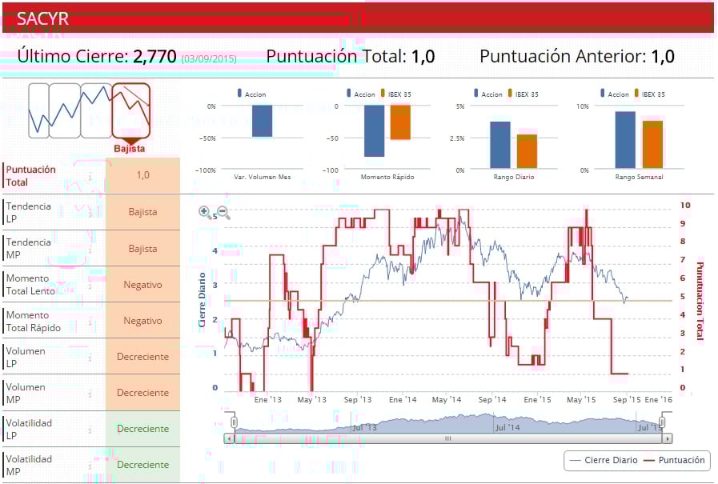Toggle Accion legend in Rango Diario chart
The height and width of the screenshot is (484, 718).
tap(488, 94)
